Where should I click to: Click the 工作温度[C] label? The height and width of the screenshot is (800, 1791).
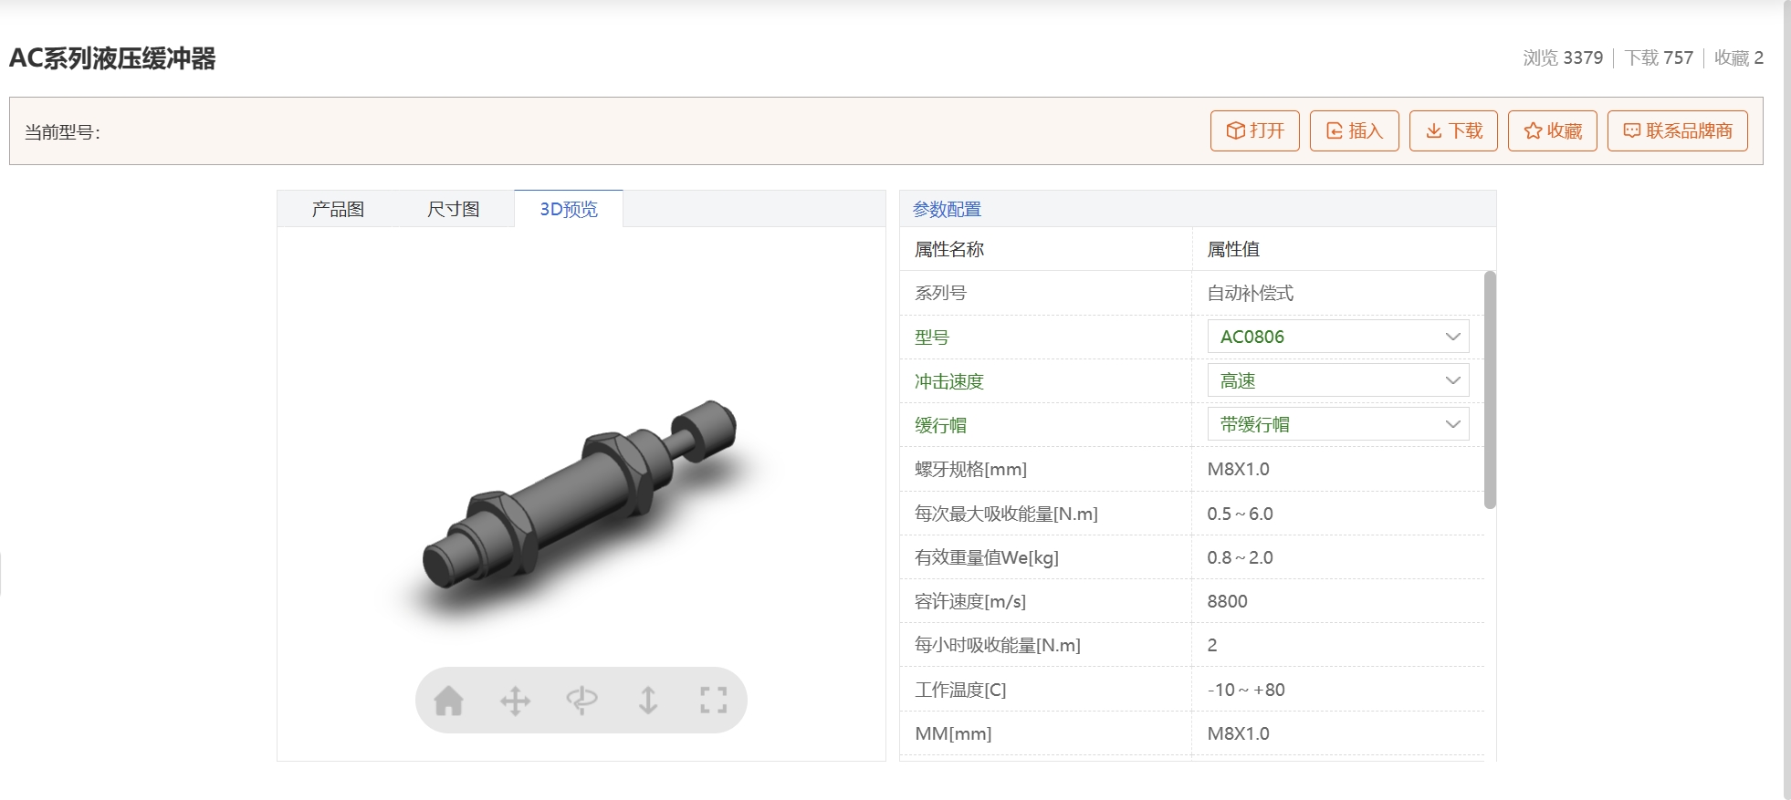tap(960, 690)
